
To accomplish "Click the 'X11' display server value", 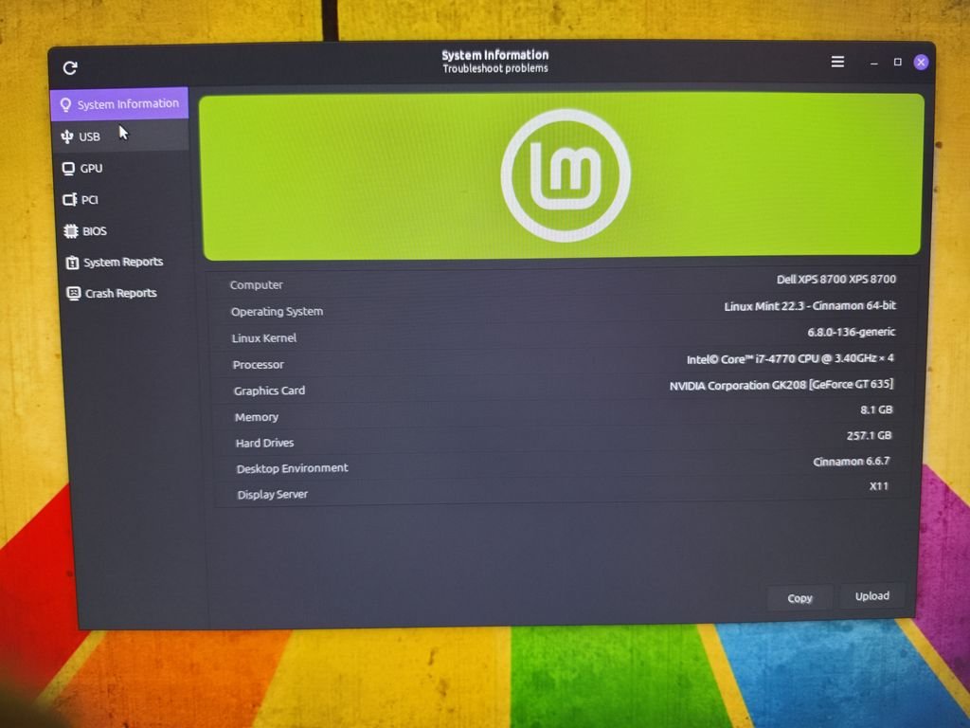I will click(x=878, y=486).
